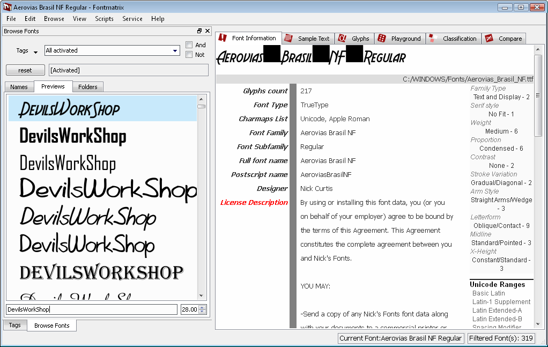Click the Filtered Font(s): 319 status
The height and width of the screenshot is (347, 548).
click(501, 338)
